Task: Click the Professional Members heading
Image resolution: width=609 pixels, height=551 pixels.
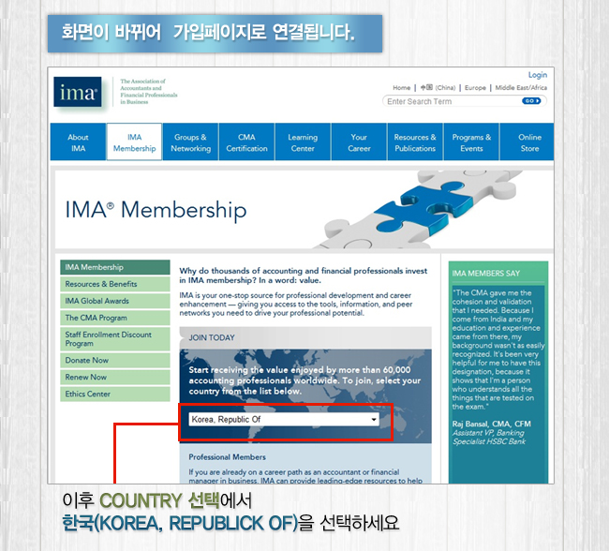Action: point(228,457)
